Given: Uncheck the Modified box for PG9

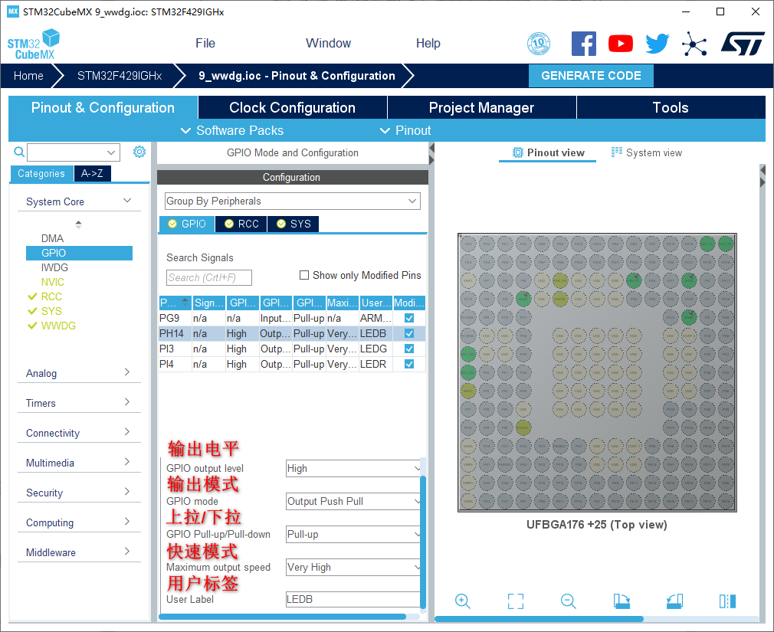Looking at the screenshot, I should (x=409, y=318).
